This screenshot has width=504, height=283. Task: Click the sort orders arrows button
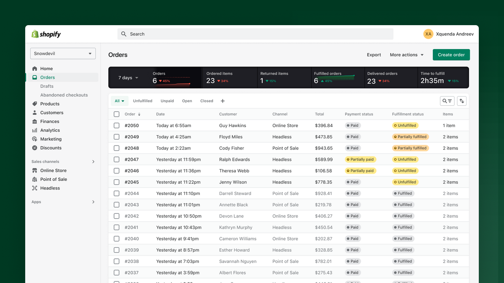[462, 101]
